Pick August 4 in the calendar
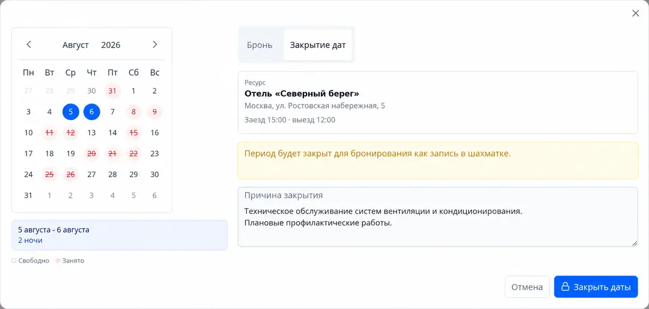This screenshot has width=649, height=309. tap(49, 112)
